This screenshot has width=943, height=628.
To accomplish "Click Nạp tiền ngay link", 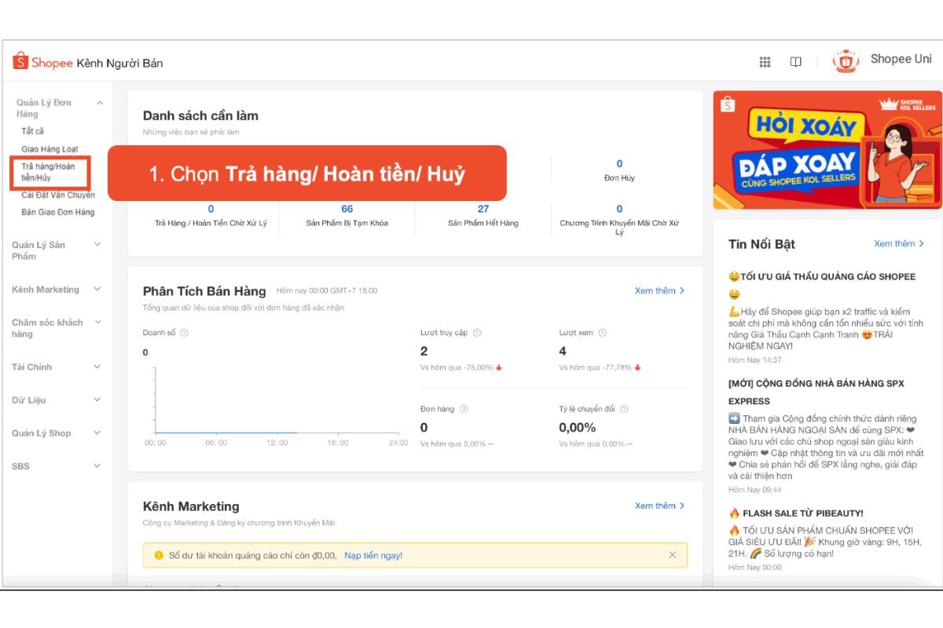I will click(x=373, y=555).
